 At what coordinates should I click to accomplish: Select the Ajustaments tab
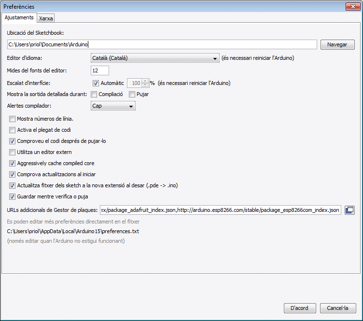pos(19,17)
